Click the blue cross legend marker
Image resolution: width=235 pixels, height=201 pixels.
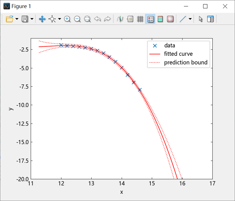click(155, 46)
